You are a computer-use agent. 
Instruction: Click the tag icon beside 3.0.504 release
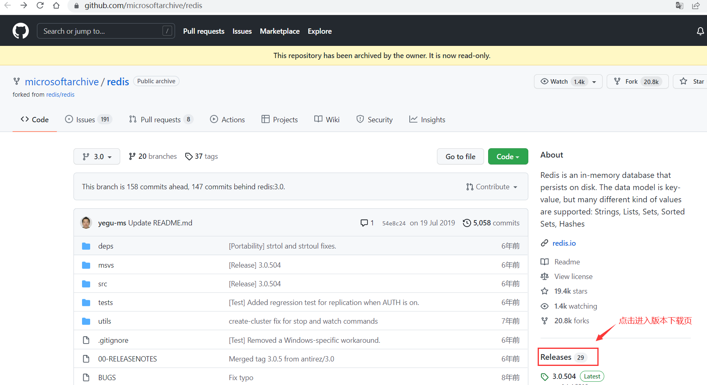point(545,376)
